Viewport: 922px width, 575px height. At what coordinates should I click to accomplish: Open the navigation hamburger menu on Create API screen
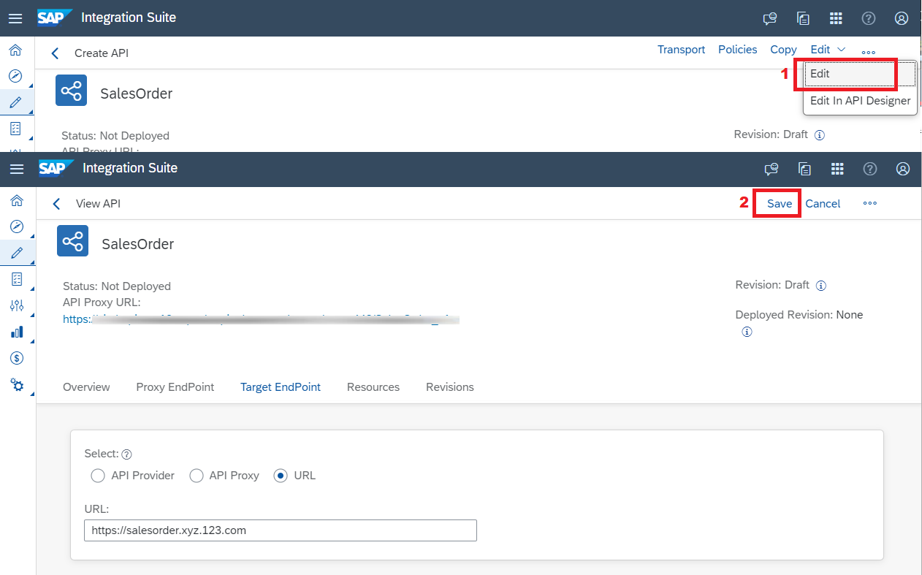pos(15,18)
